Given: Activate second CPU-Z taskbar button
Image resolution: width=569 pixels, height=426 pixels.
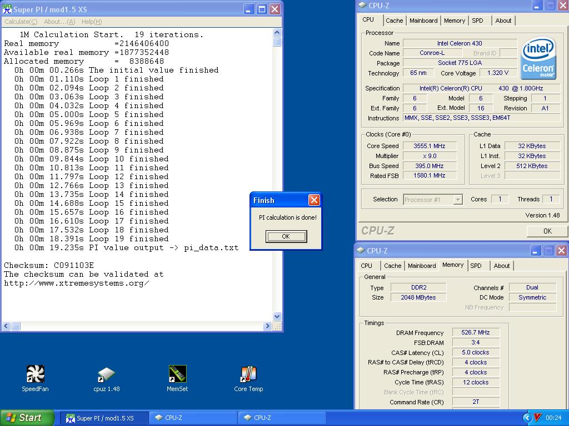Looking at the screenshot, I should [x=282, y=418].
